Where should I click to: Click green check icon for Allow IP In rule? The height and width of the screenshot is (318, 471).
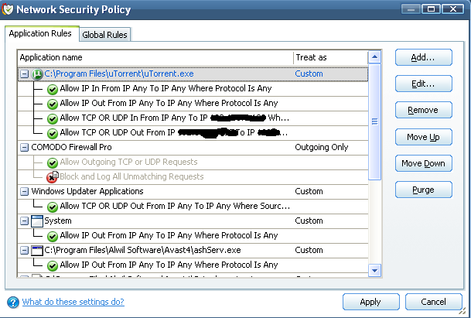53,89
